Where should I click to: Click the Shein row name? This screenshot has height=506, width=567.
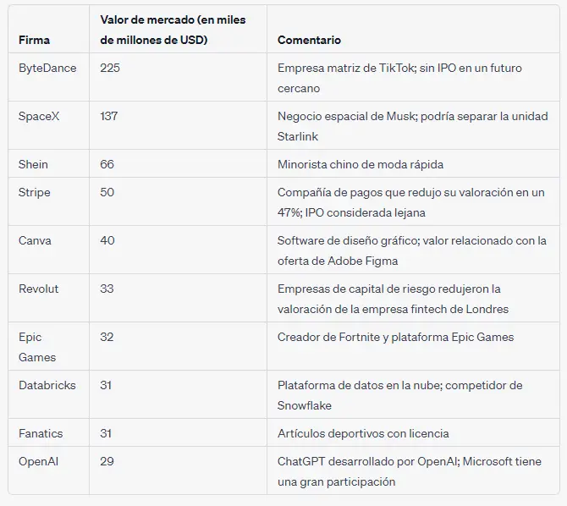(x=33, y=164)
